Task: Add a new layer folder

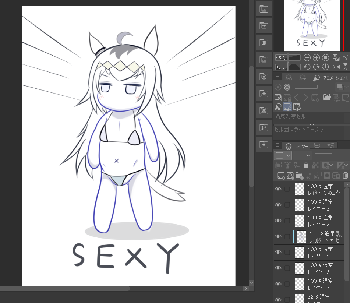Action: (x=299, y=176)
